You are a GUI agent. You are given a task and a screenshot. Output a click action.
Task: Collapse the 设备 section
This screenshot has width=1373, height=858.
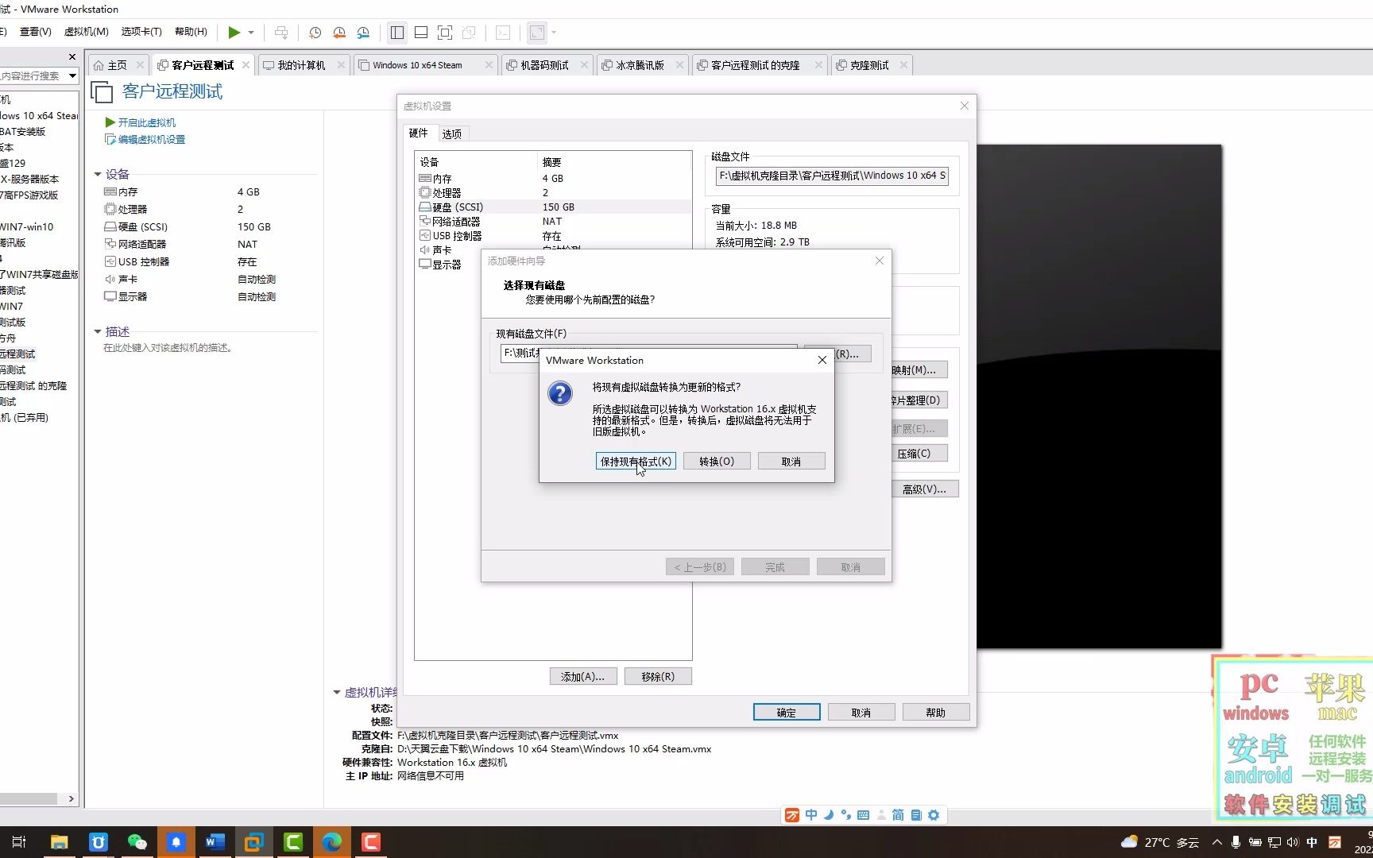[x=98, y=174]
